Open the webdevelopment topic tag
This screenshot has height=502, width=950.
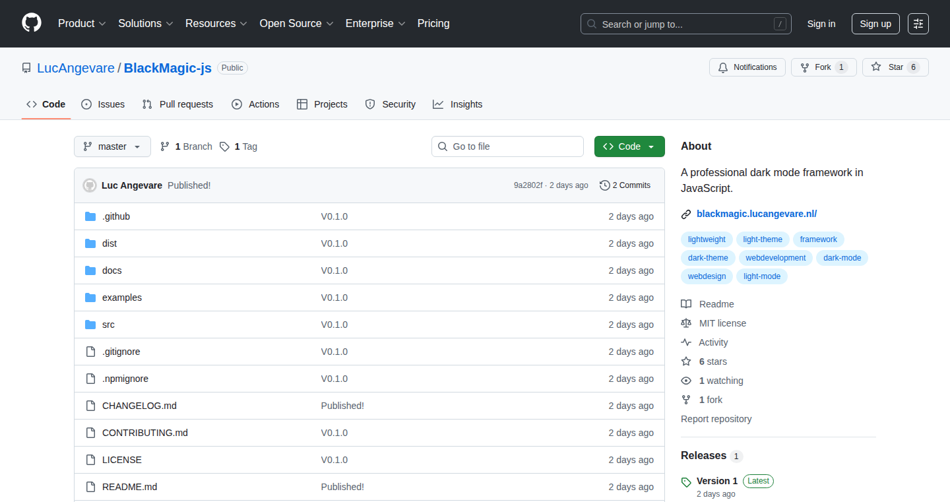[x=776, y=258]
